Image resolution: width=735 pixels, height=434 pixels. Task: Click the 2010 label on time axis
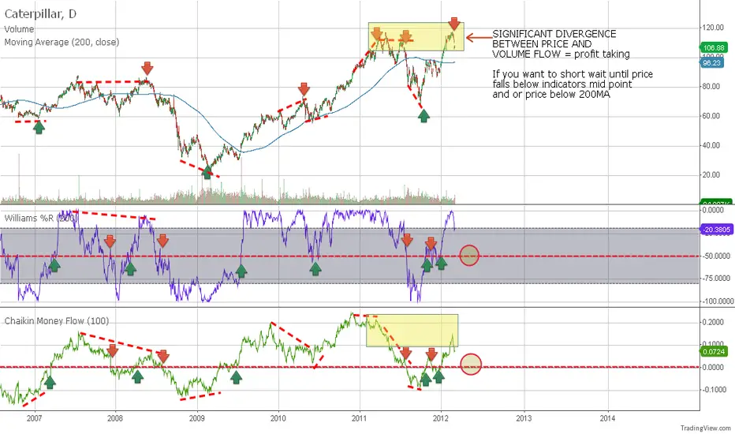(x=278, y=418)
